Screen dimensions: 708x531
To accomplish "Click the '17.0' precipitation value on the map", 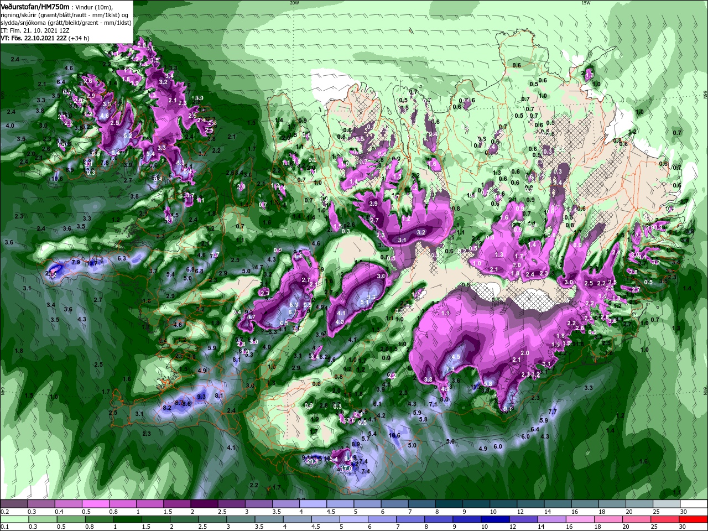I will pyautogui.click(x=347, y=468).
